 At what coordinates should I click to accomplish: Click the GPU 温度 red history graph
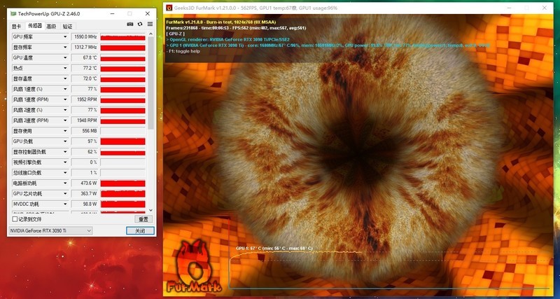[x=123, y=57]
